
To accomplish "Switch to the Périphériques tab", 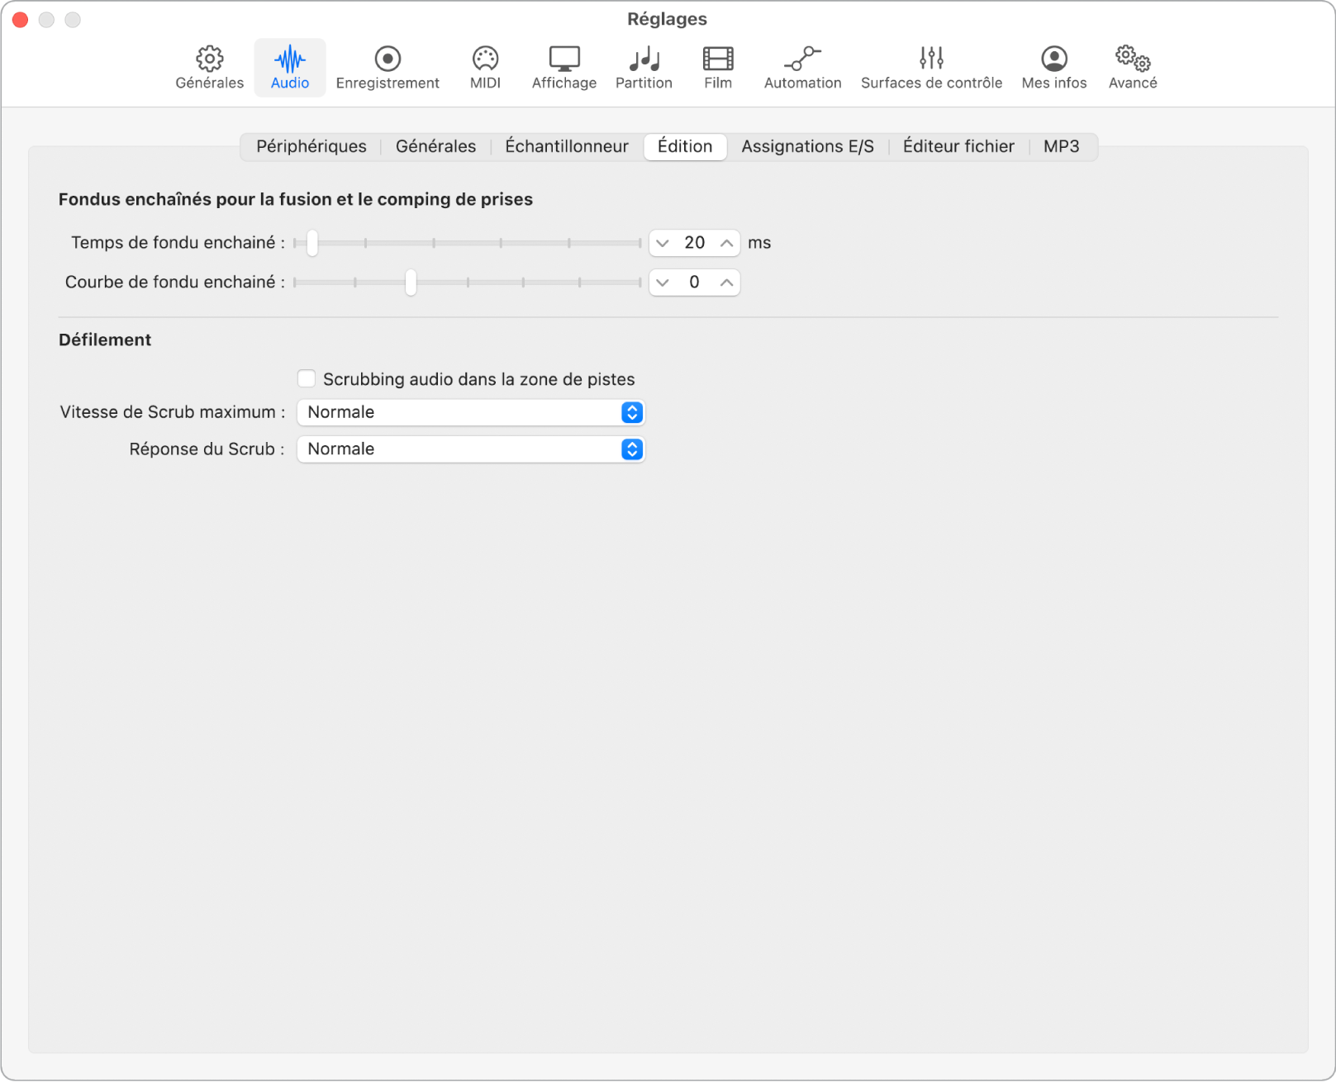I will click(311, 147).
